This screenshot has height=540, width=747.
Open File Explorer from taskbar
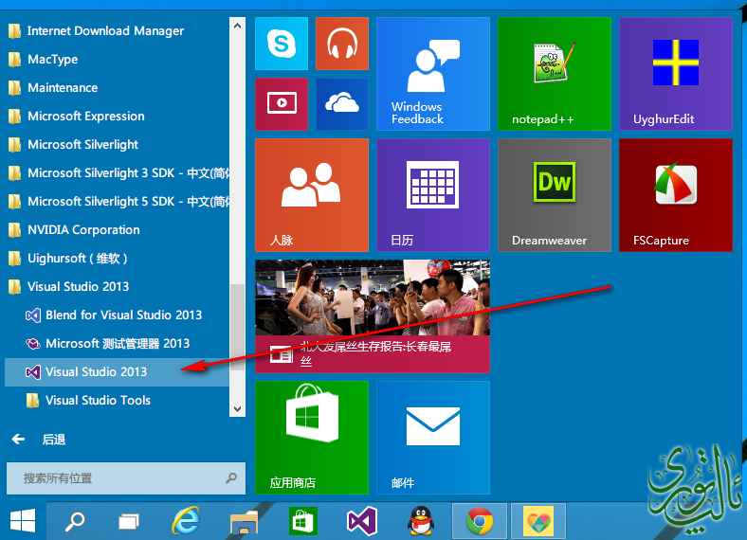tap(244, 522)
